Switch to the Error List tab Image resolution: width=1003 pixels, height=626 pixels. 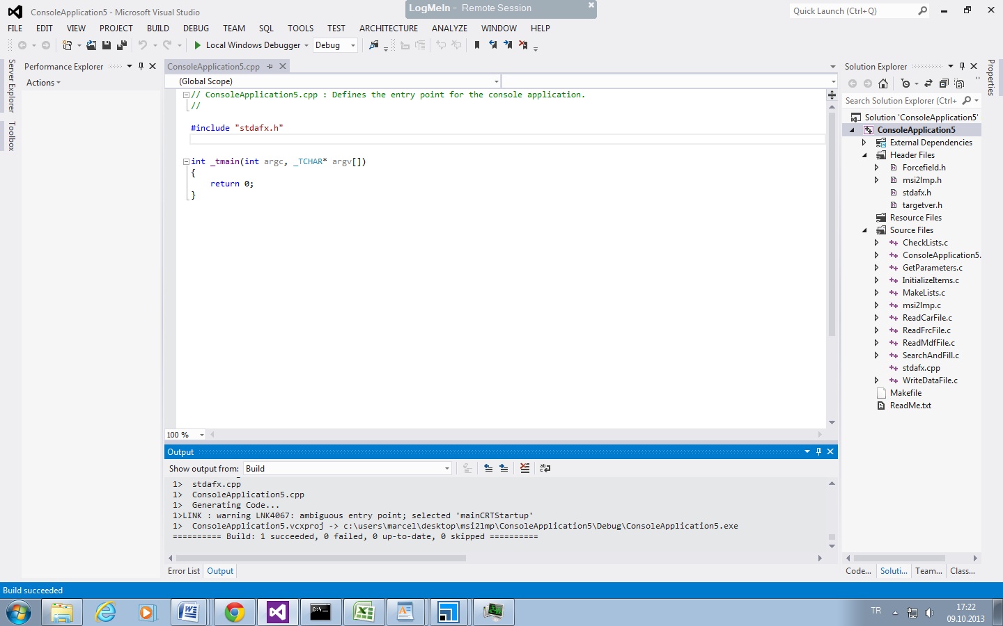coord(184,571)
